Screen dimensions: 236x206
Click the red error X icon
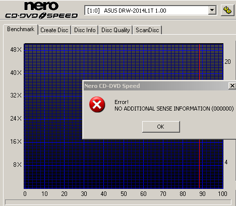pyautogui.click(x=97, y=105)
